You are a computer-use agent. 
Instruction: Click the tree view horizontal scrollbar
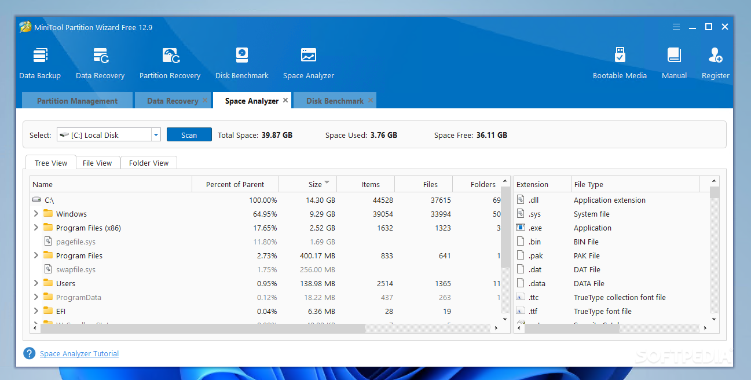tap(203, 328)
